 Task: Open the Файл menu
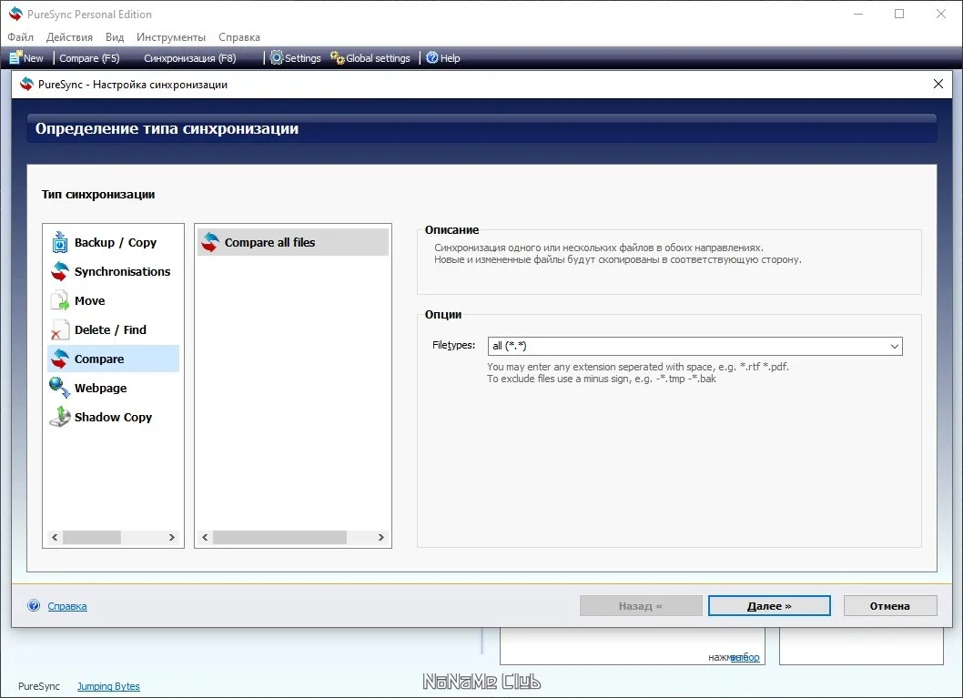pos(20,37)
